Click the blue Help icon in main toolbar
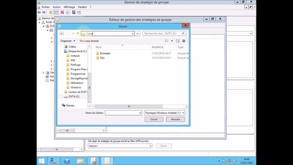The height and width of the screenshot is (165, 293). (x=74, y=12)
